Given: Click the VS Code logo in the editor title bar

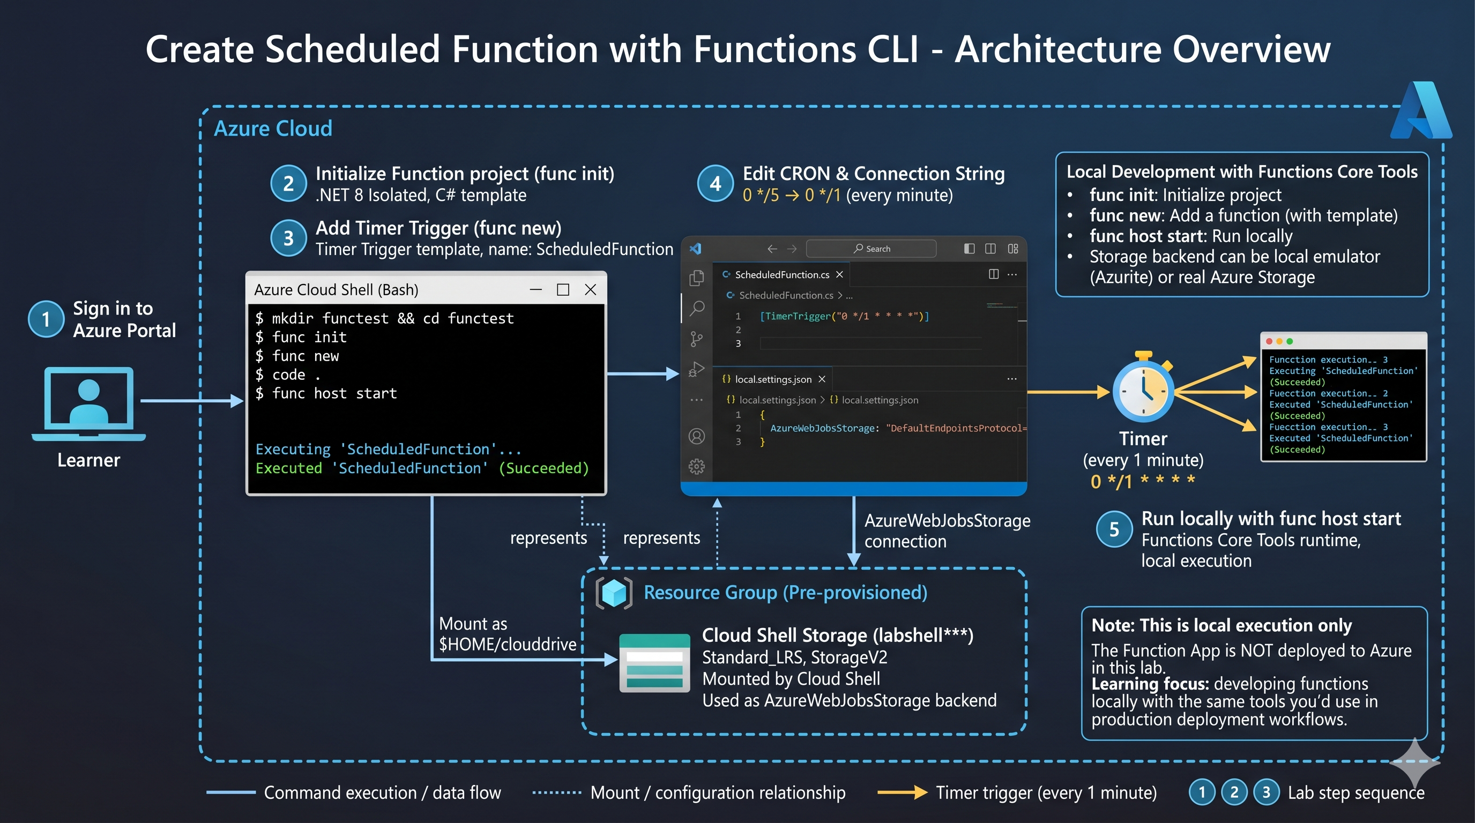Looking at the screenshot, I should 695,249.
